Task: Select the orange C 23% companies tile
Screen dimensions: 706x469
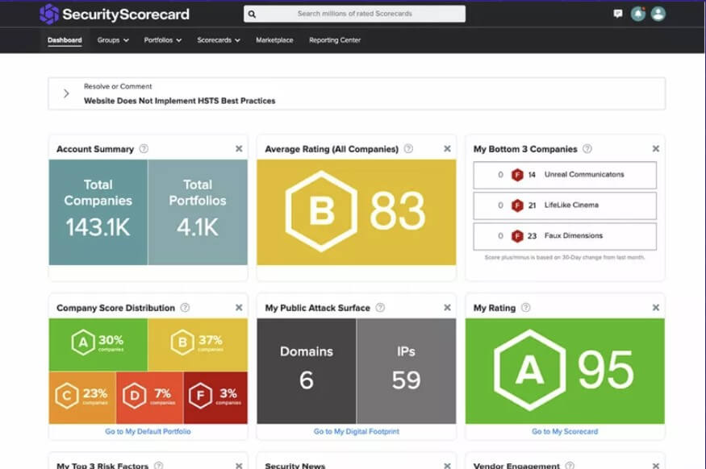Action: pos(82,397)
